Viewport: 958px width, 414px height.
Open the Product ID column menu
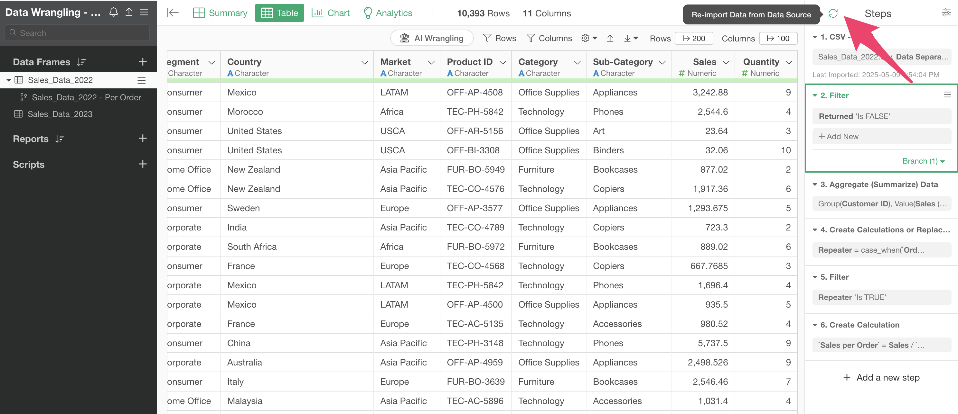[502, 62]
